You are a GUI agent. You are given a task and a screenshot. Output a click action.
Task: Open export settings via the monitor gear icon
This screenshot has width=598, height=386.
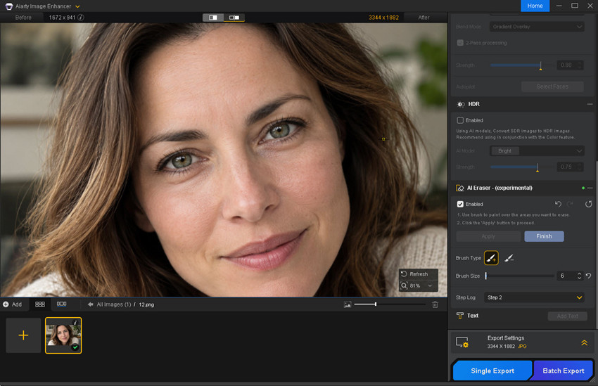click(x=462, y=342)
